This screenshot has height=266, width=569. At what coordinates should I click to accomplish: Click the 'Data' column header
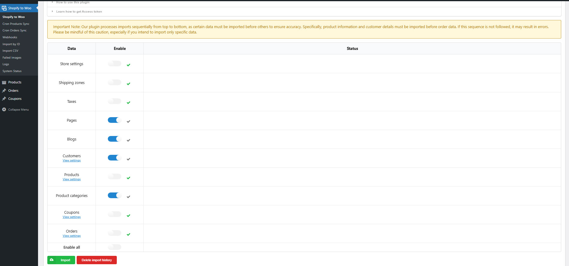[x=72, y=48]
